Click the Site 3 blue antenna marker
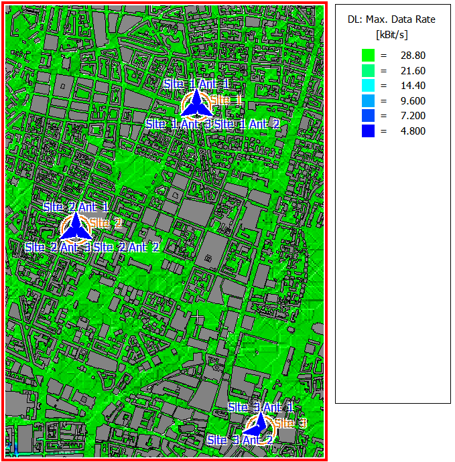Viewport: 455px width, 462px height. tap(257, 425)
